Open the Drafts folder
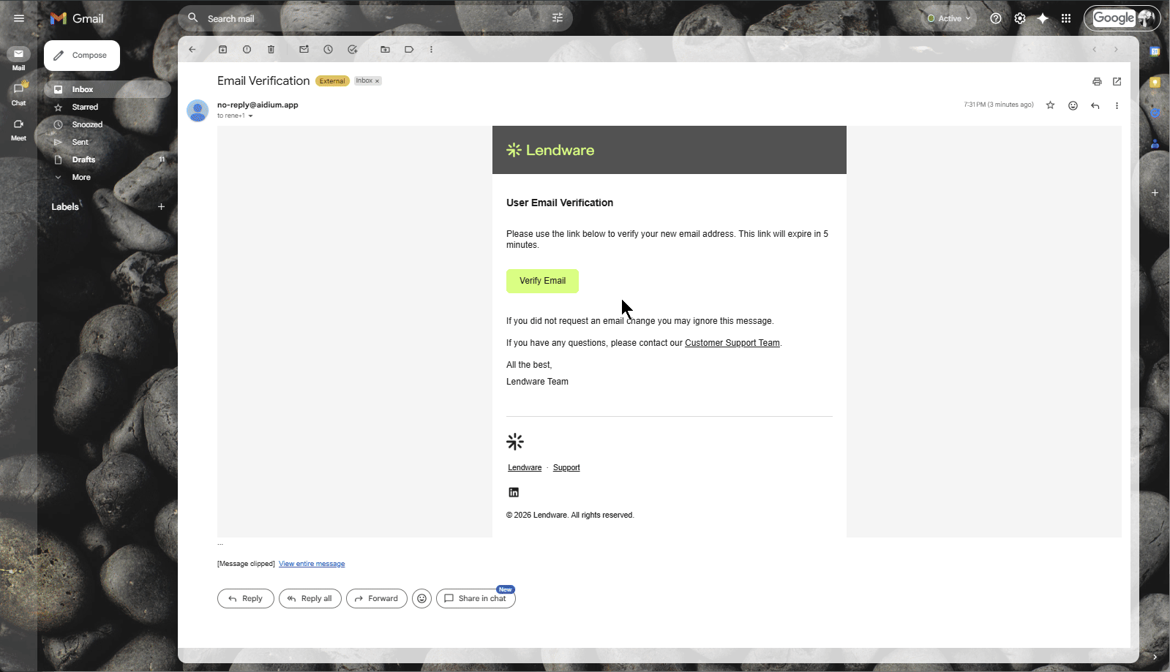This screenshot has width=1170, height=672. [x=107, y=159]
